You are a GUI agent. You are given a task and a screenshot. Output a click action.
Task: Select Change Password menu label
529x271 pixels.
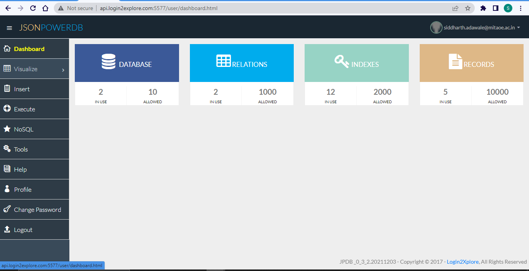[x=38, y=210]
